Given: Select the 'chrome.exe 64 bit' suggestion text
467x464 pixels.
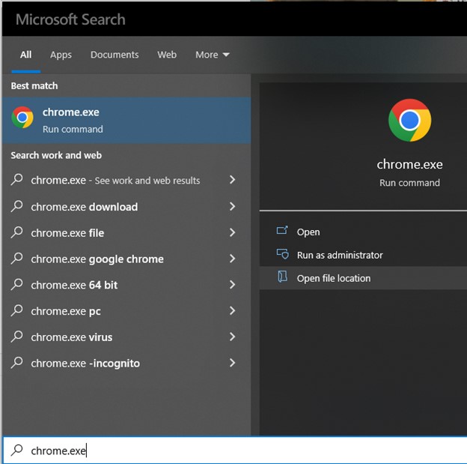Looking at the screenshot, I should point(74,285).
